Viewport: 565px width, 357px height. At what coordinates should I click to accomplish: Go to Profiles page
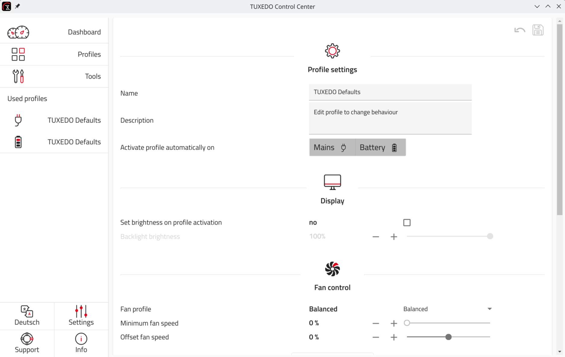coord(54,54)
